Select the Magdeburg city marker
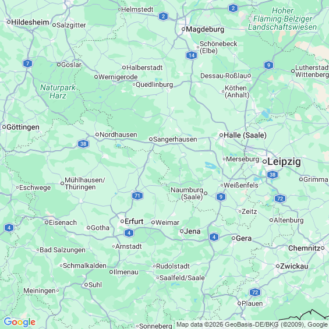The width and height of the screenshot is (329, 329). point(183,29)
